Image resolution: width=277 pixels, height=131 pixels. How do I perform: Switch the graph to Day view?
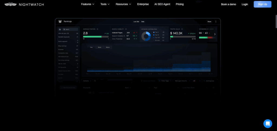click(91, 47)
